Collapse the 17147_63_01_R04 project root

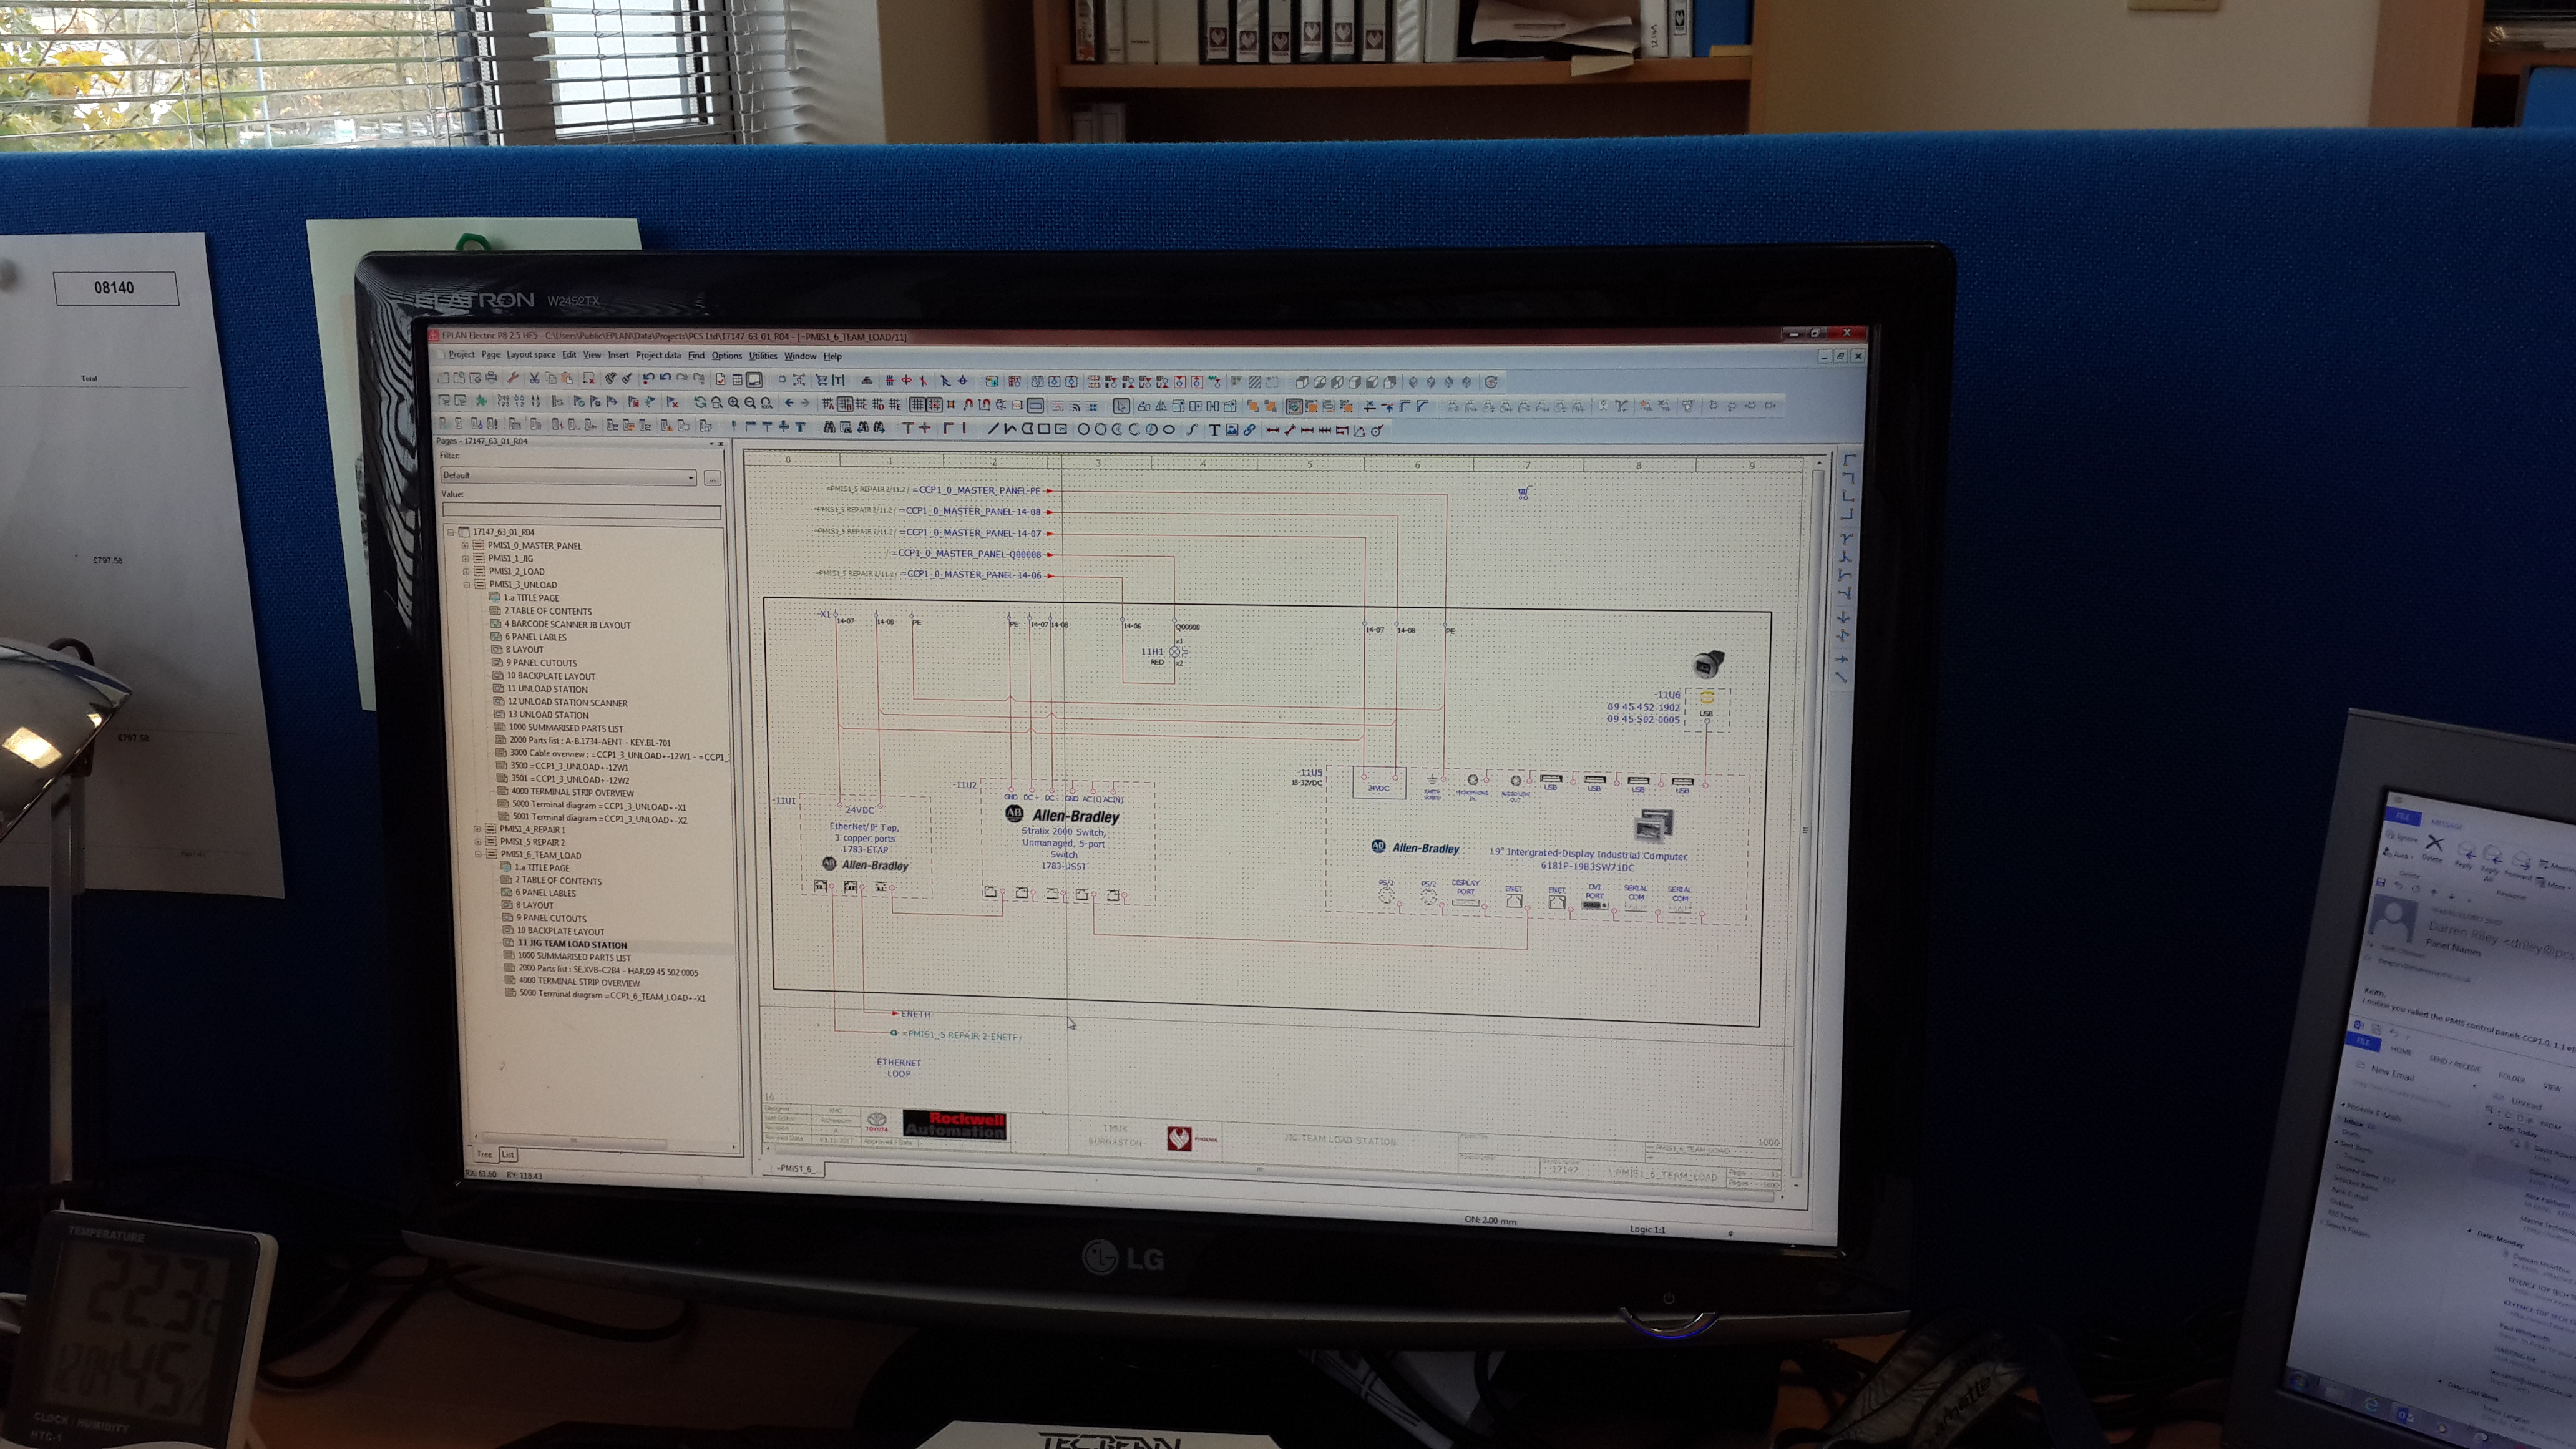point(451,532)
